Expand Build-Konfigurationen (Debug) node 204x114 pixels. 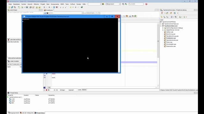[163, 28]
